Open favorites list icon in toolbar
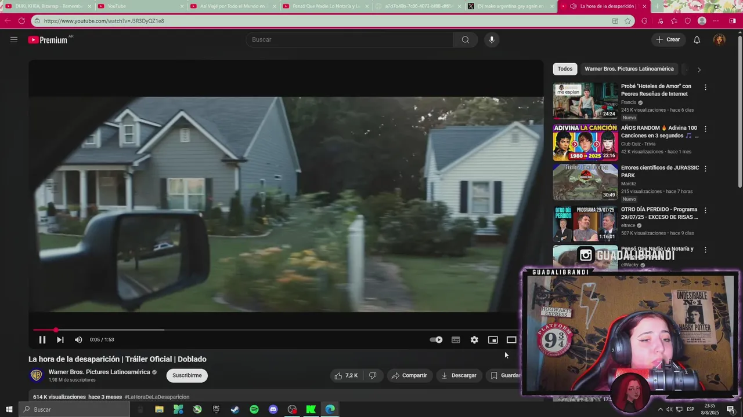 pyautogui.click(x=674, y=21)
